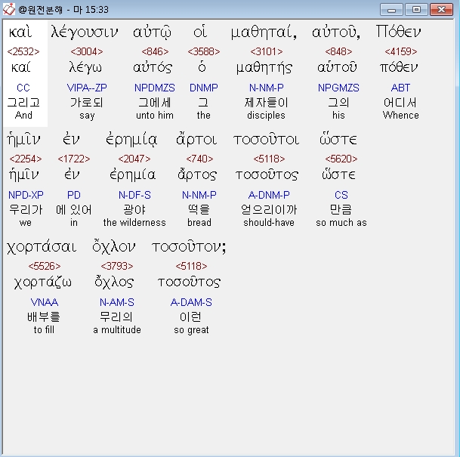460x457 pixels.
Task: Click the parsing code CS
Action: tap(341, 195)
